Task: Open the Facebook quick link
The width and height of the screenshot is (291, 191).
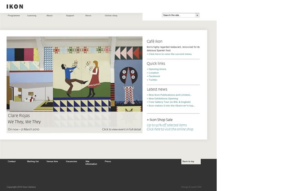Action: (x=154, y=76)
